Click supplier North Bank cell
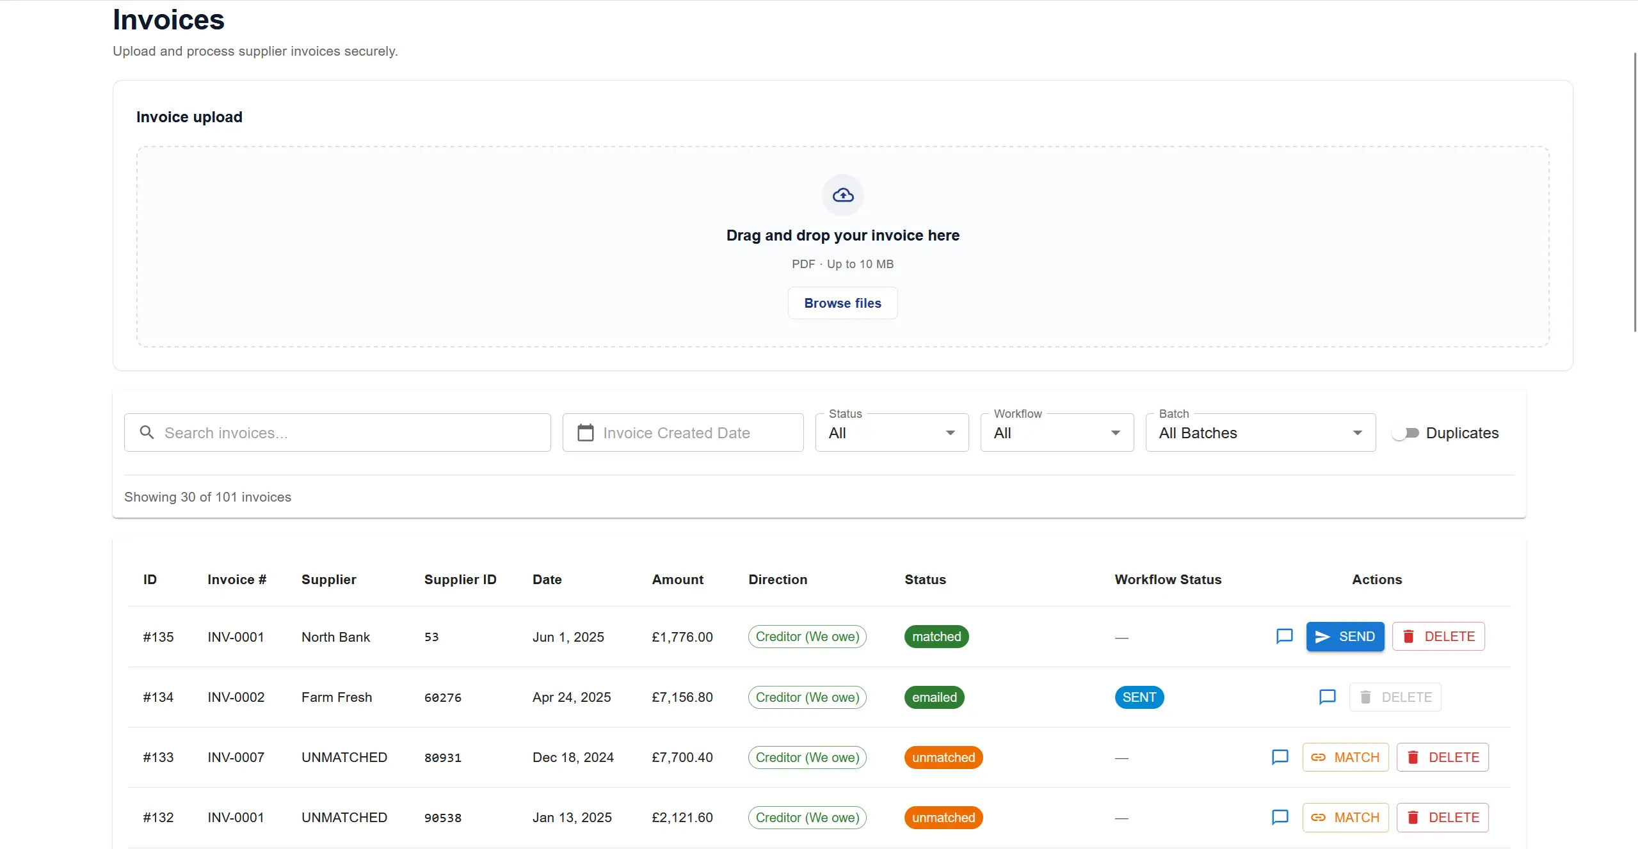Screen dimensions: 1638x849 pos(335,637)
